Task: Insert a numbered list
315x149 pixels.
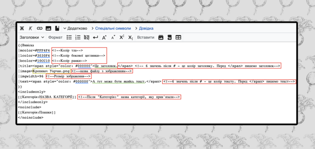Action: click(78, 37)
